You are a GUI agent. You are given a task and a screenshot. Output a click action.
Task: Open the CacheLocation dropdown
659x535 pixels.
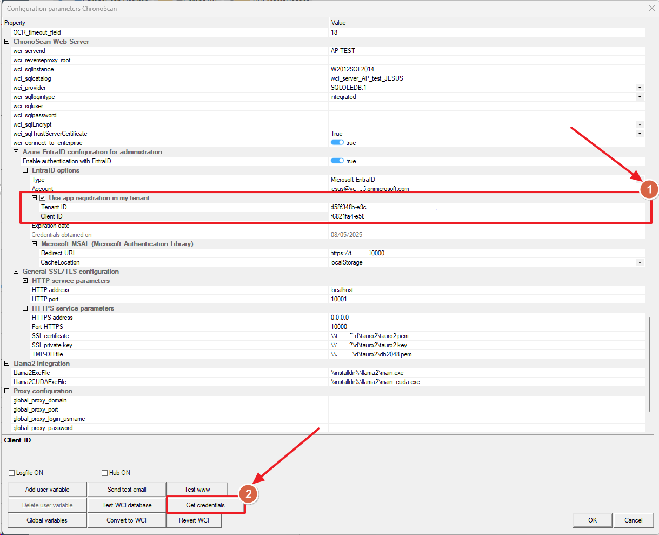click(640, 262)
